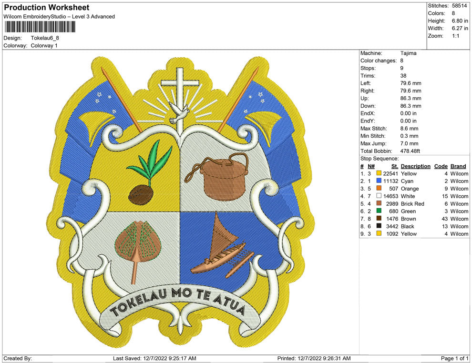This screenshot has width=472, height=363.
Task: Click the "Color changes:" label
Action: click(x=379, y=61)
